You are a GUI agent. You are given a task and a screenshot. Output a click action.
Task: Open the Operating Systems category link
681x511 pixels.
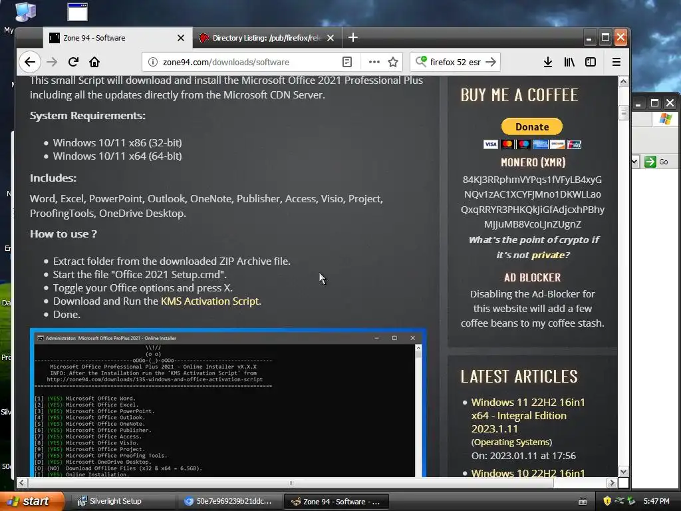[x=511, y=442]
